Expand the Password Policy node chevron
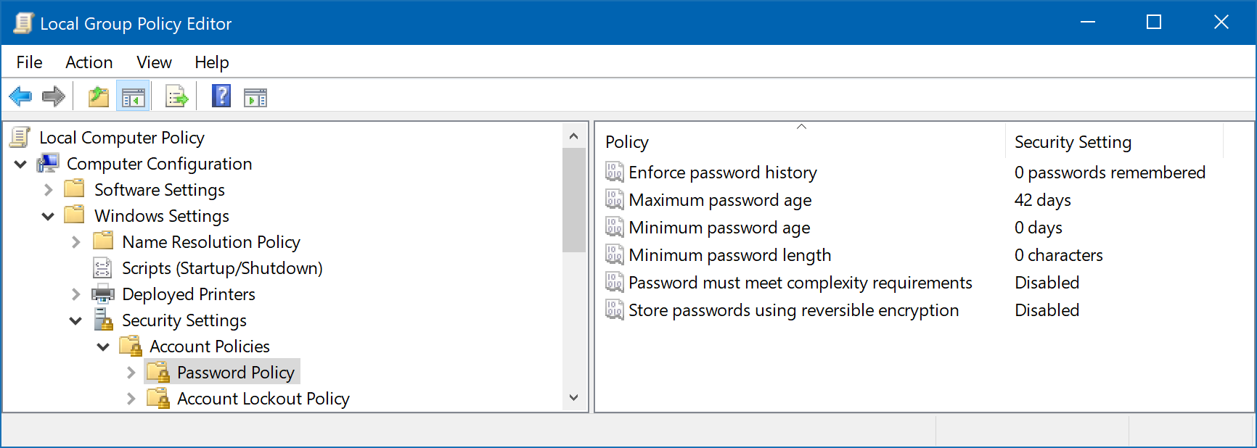 click(131, 373)
